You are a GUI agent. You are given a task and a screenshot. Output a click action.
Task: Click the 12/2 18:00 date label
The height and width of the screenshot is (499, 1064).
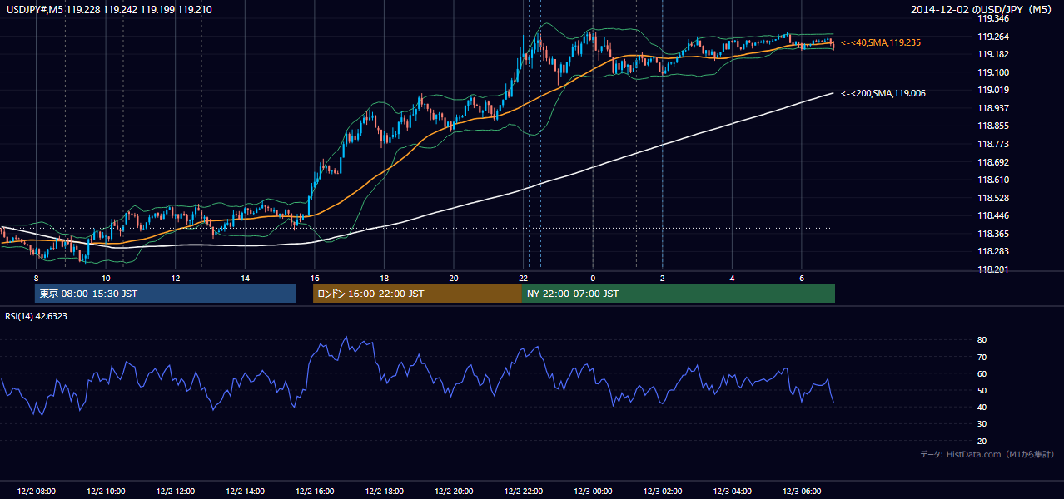(x=384, y=491)
